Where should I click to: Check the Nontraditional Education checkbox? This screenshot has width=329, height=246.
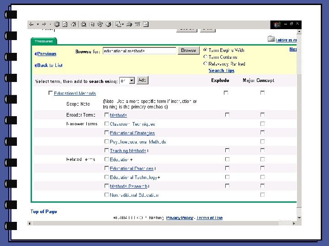click(106, 195)
